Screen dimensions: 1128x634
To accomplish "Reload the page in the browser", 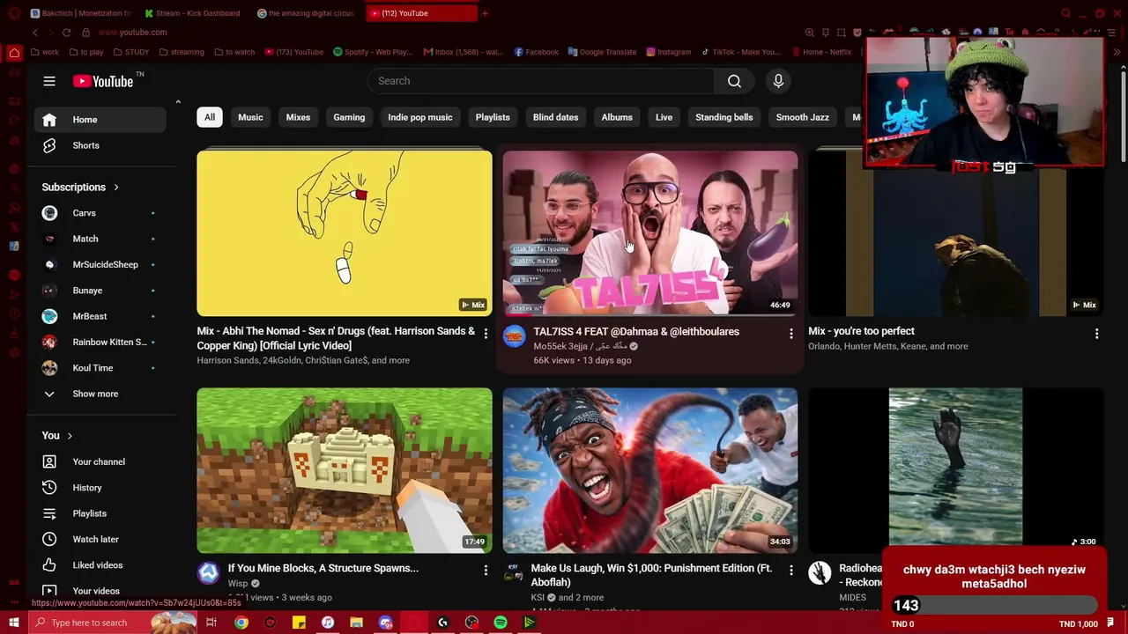I will pos(66,33).
